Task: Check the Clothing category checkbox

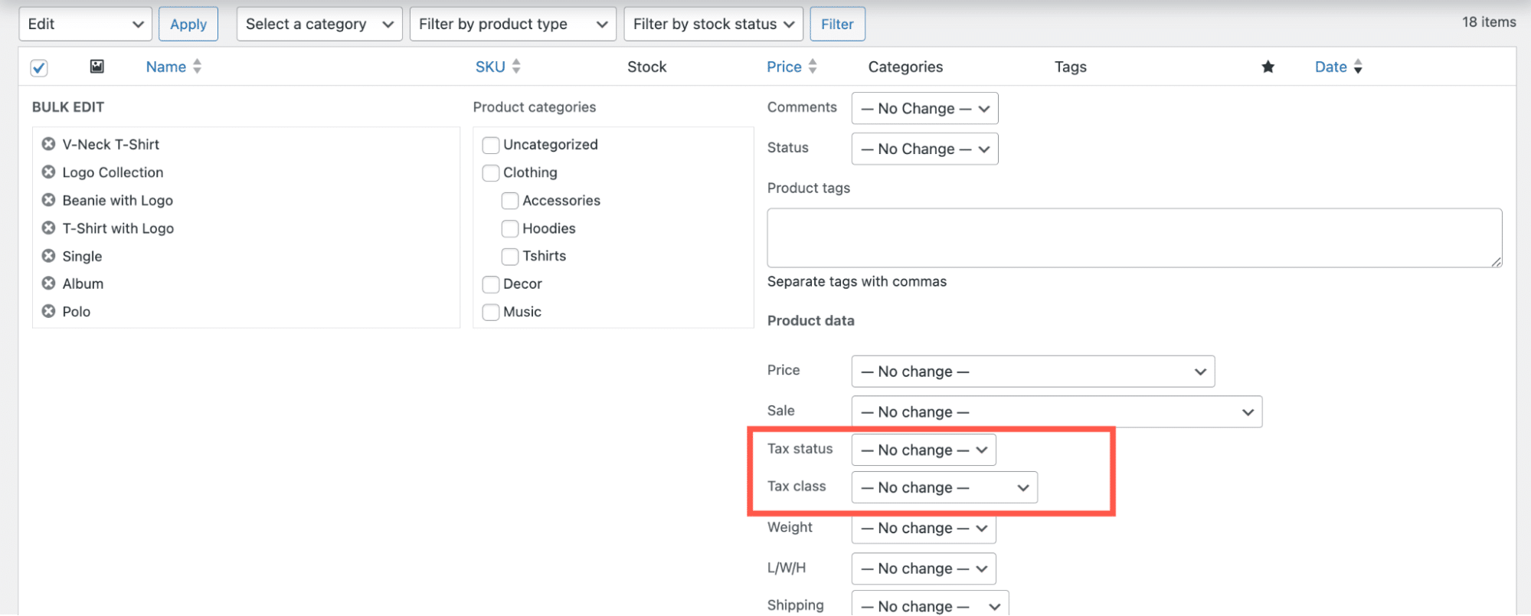Action: point(491,173)
